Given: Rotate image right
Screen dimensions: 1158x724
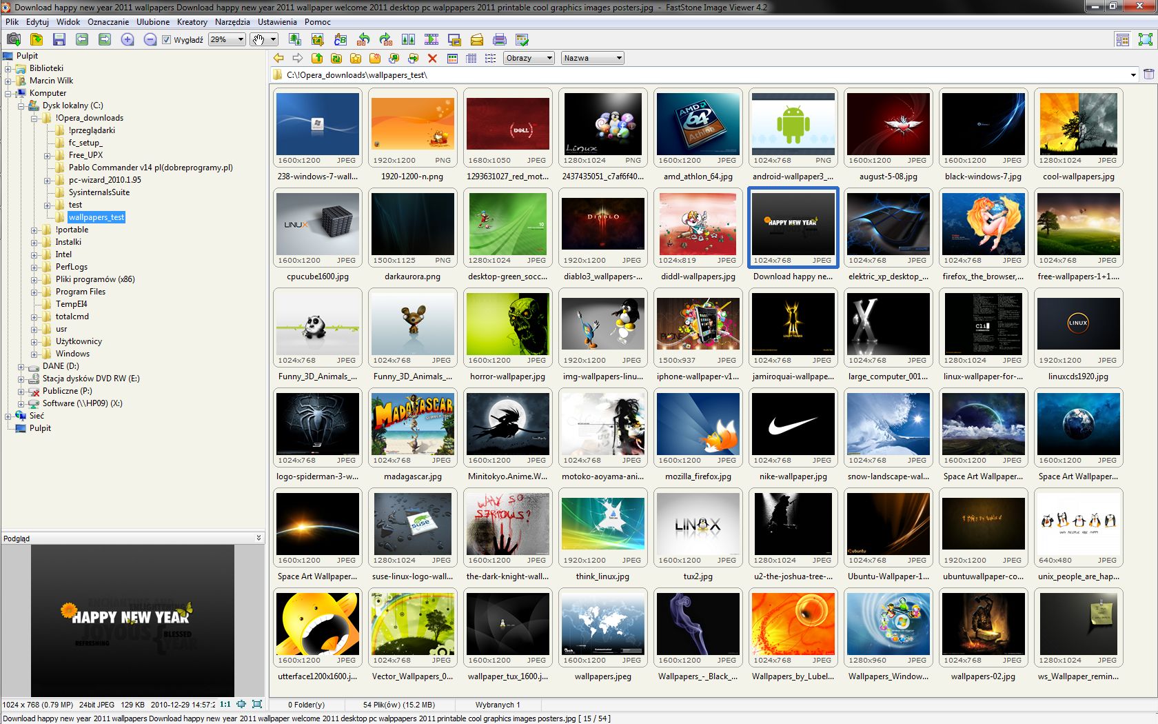Looking at the screenshot, I should click(x=386, y=40).
